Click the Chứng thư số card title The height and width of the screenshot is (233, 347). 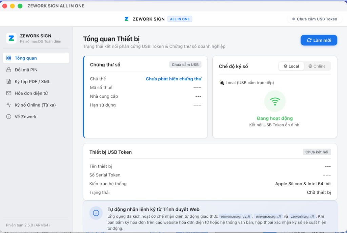[105, 65]
